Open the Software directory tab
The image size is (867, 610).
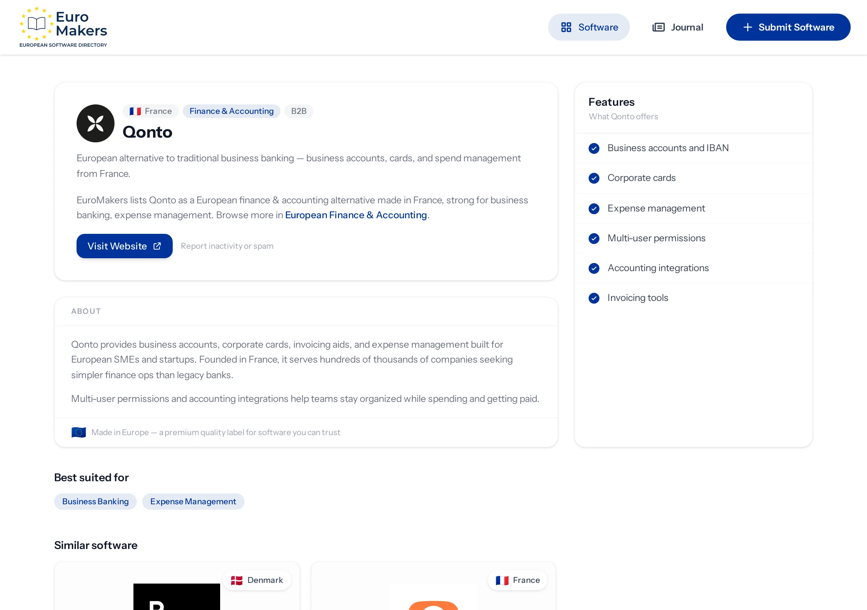pyautogui.click(x=589, y=27)
